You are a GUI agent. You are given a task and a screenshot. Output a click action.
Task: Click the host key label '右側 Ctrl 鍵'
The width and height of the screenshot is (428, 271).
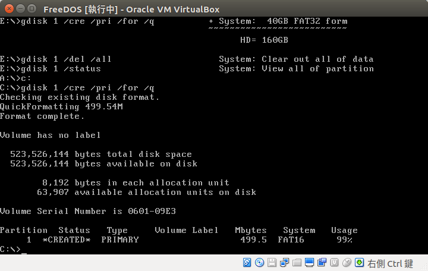click(390, 264)
